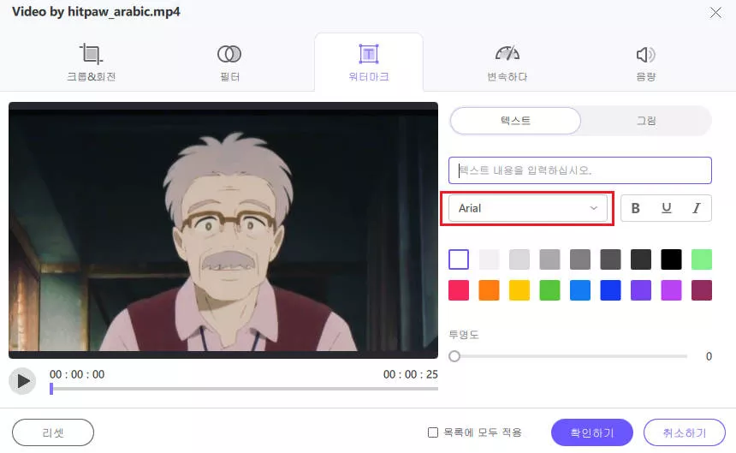Click the video preview frame
The image size is (736, 453).
223,230
